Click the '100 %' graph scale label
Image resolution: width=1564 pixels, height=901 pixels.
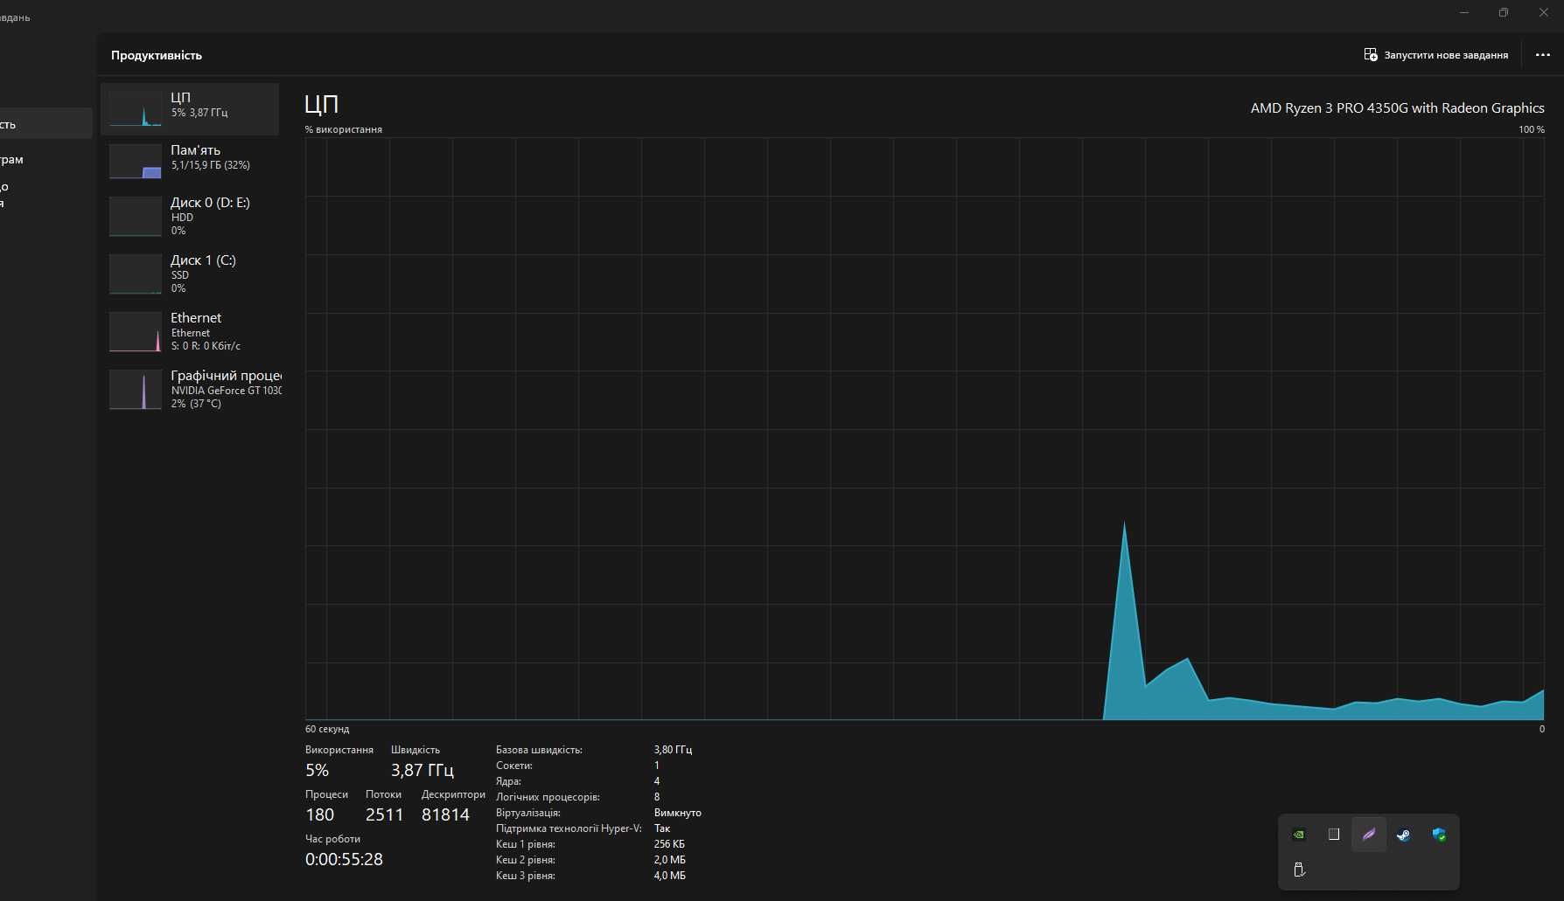[x=1532, y=129]
